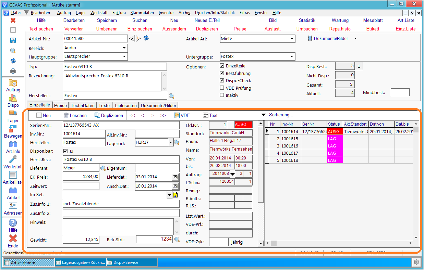424x270 pixels.
Task: Click the Duplizieren command in red toolbar row
Action: click(207, 29)
